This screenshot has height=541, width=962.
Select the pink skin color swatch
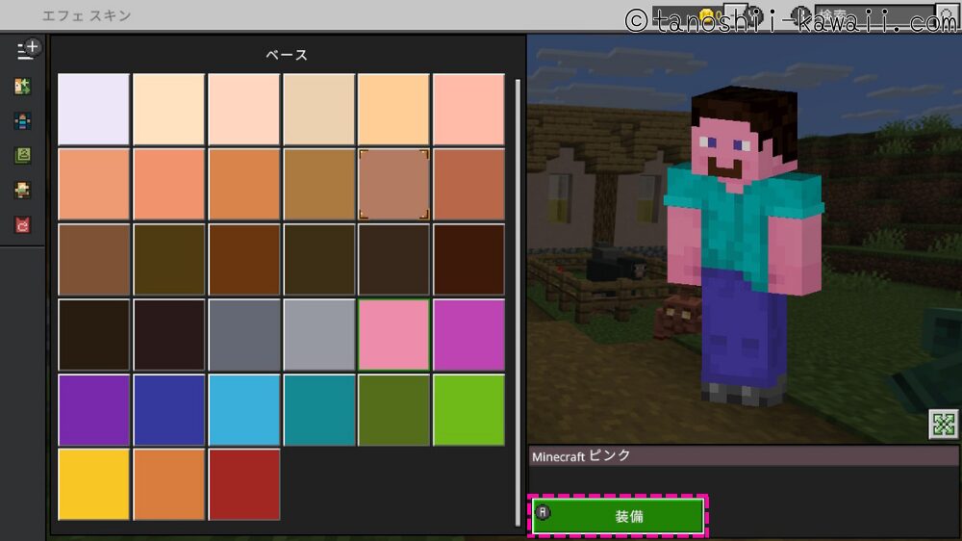pyautogui.click(x=393, y=334)
